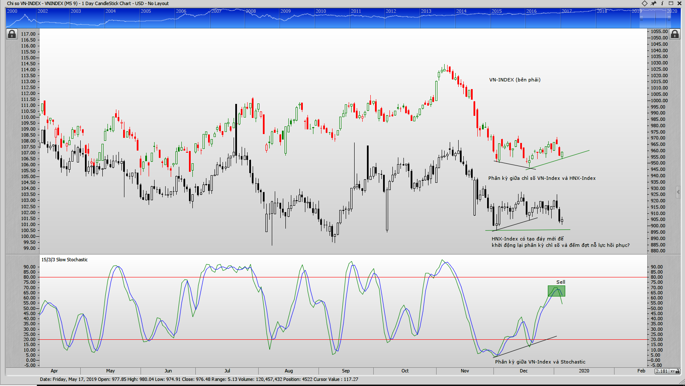Expand the collapsed right side panel arrow
Image resolution: width=685 pixels, height=386 pixels.
(678, 192)
